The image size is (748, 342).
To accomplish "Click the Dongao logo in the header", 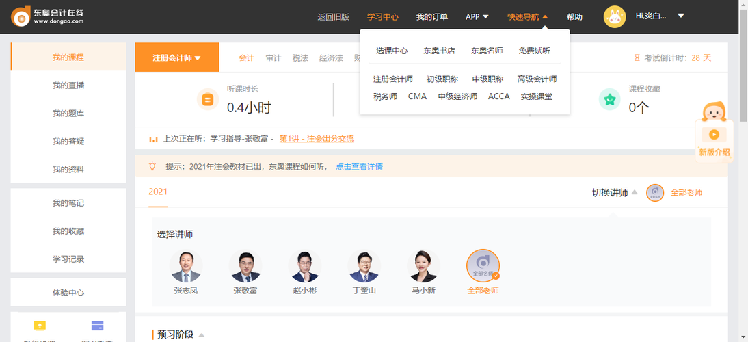I will point(48,16).
